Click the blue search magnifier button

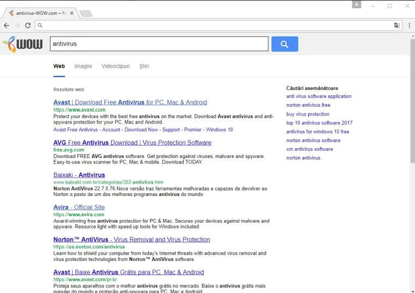285,44
